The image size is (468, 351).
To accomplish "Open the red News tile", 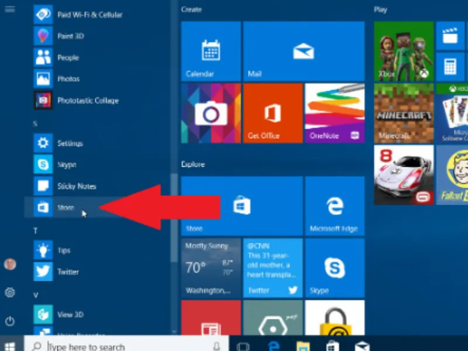I will point(211,318).
